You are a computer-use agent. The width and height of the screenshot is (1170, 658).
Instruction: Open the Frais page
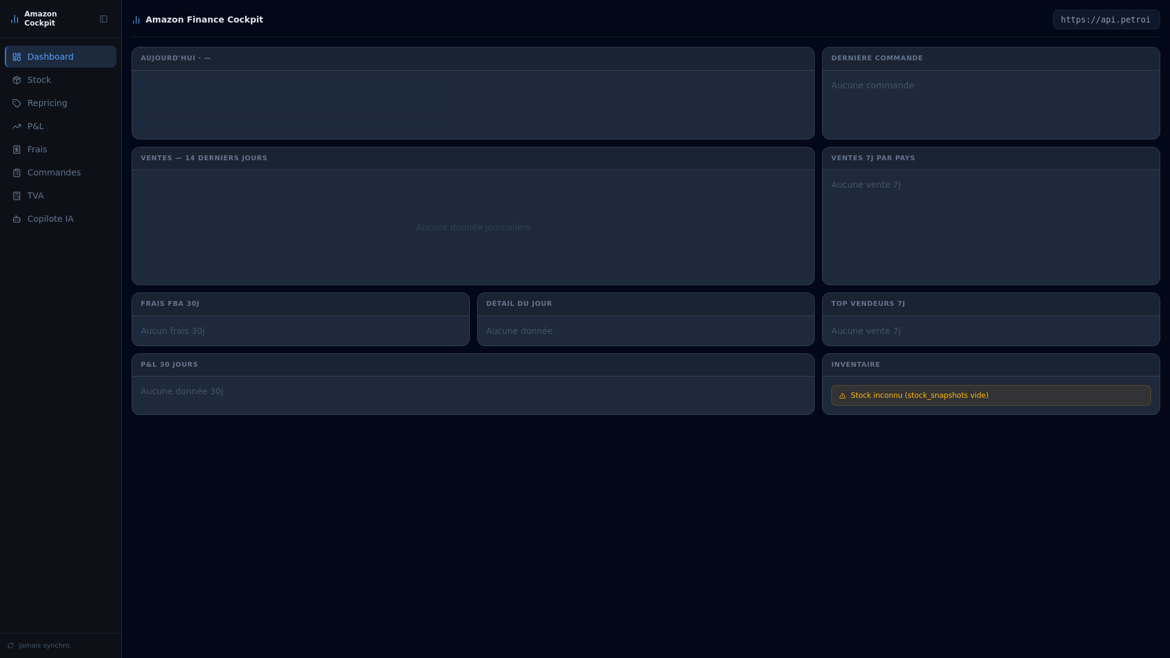(x=60, y=149)
